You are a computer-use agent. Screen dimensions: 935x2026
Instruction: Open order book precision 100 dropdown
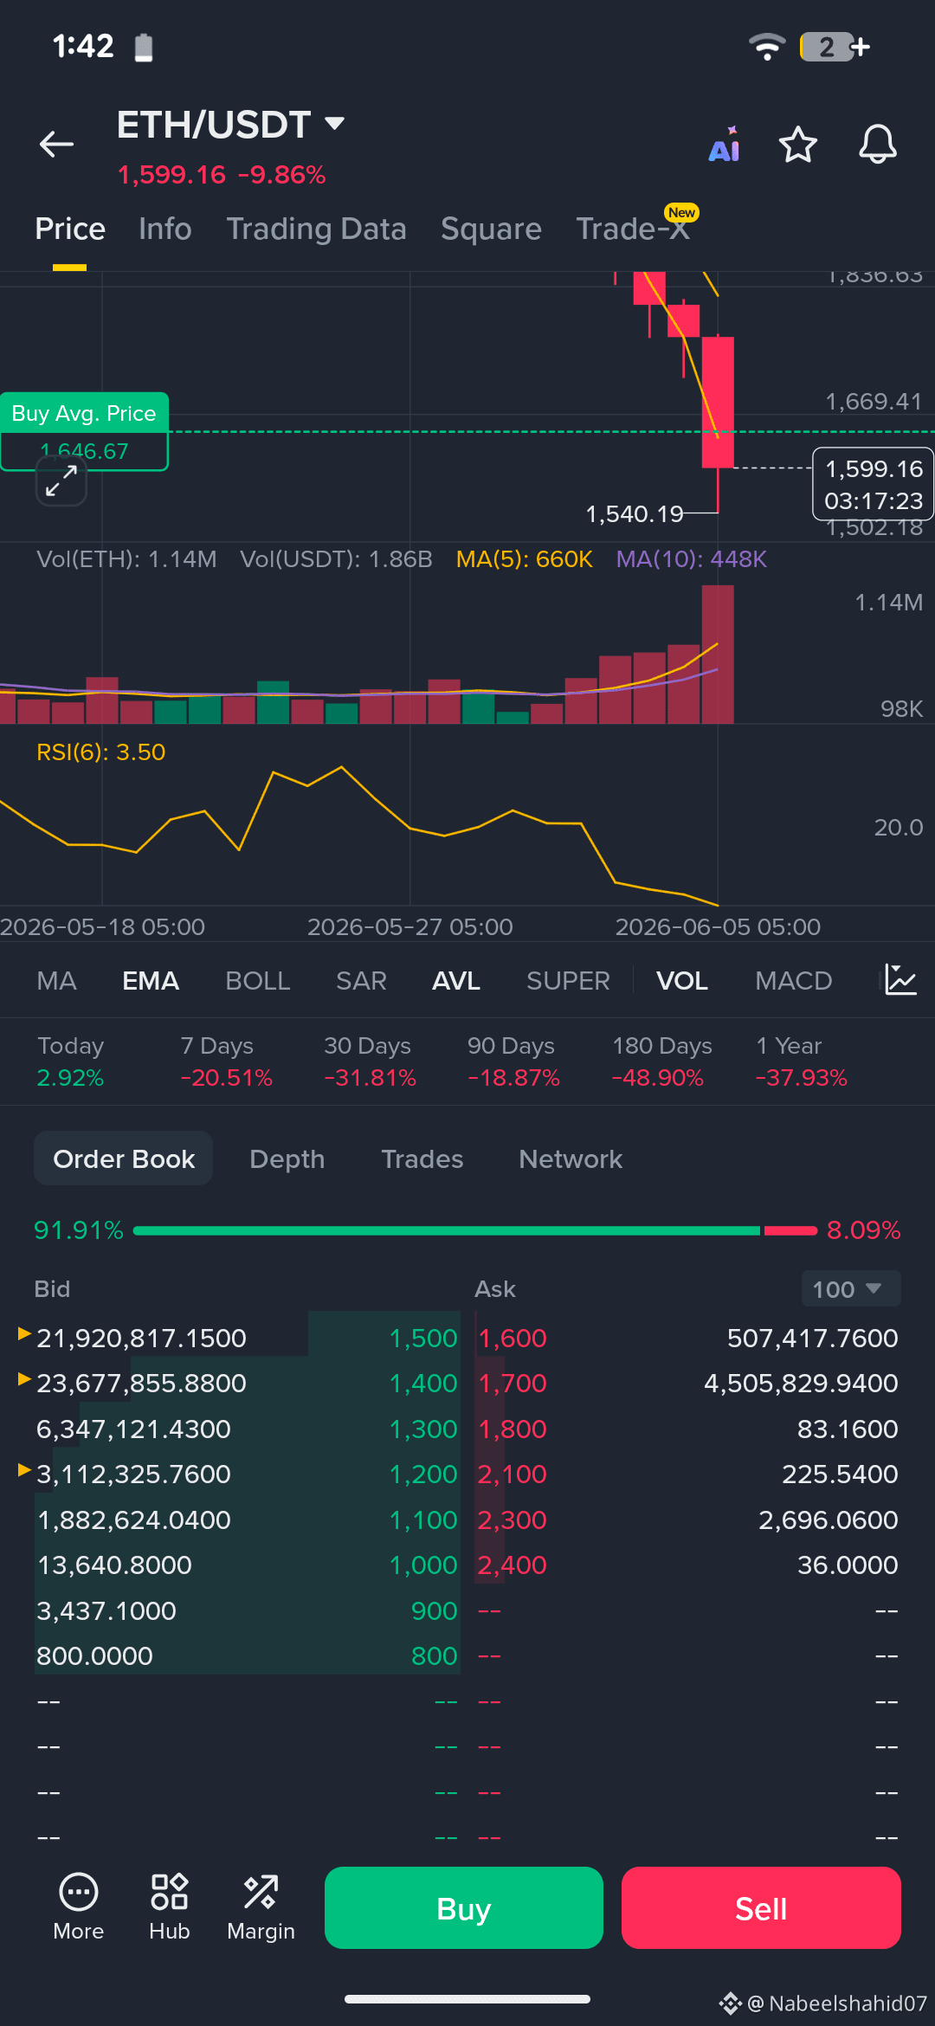pyautogui.click(x=851, y=1289)
